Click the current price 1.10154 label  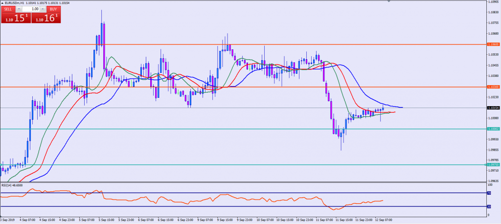[x=493, y=108]
